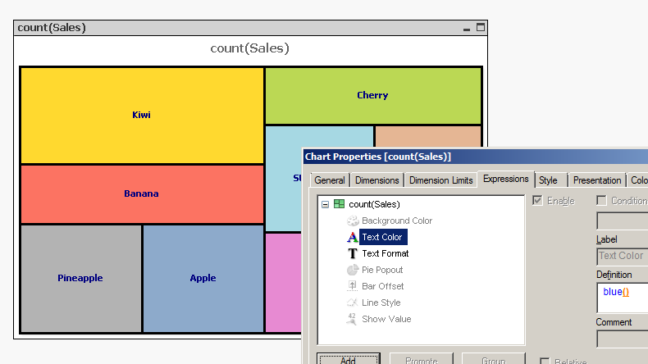648x364 pixels.
Task: Click the chart title text count(Sales)
Action: click(249, 48)
